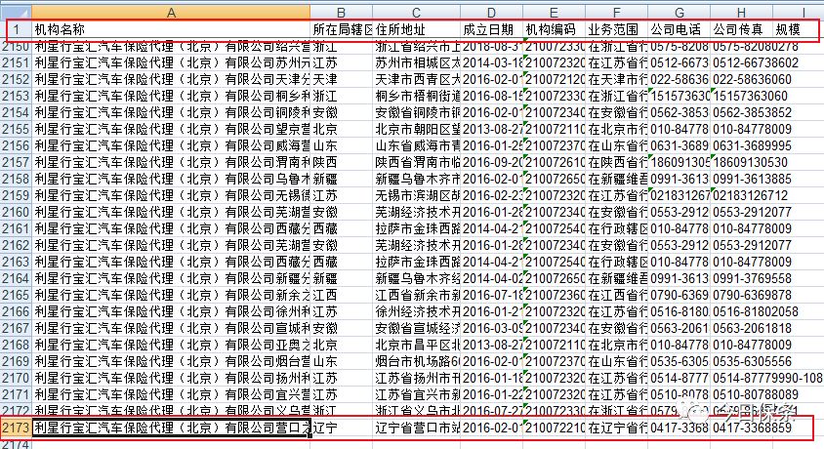
Task: Select column H header
Action: pos(741,13)
